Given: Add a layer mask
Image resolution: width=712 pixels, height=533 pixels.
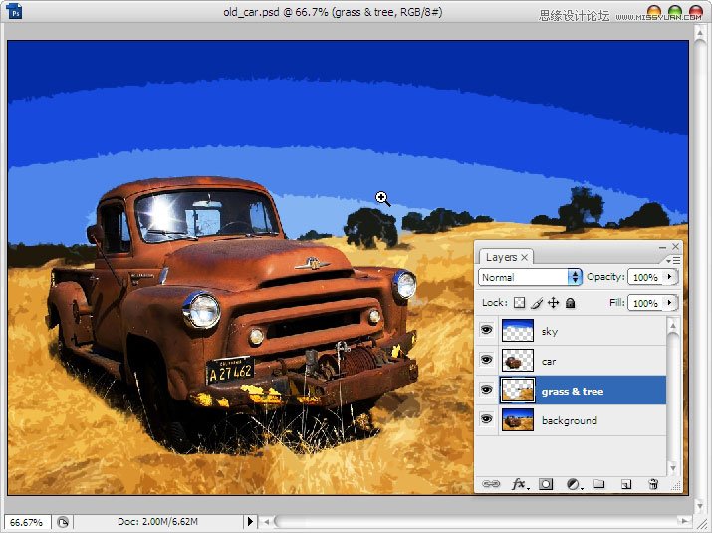Looking at the screenshot, I should coord(546,484).
